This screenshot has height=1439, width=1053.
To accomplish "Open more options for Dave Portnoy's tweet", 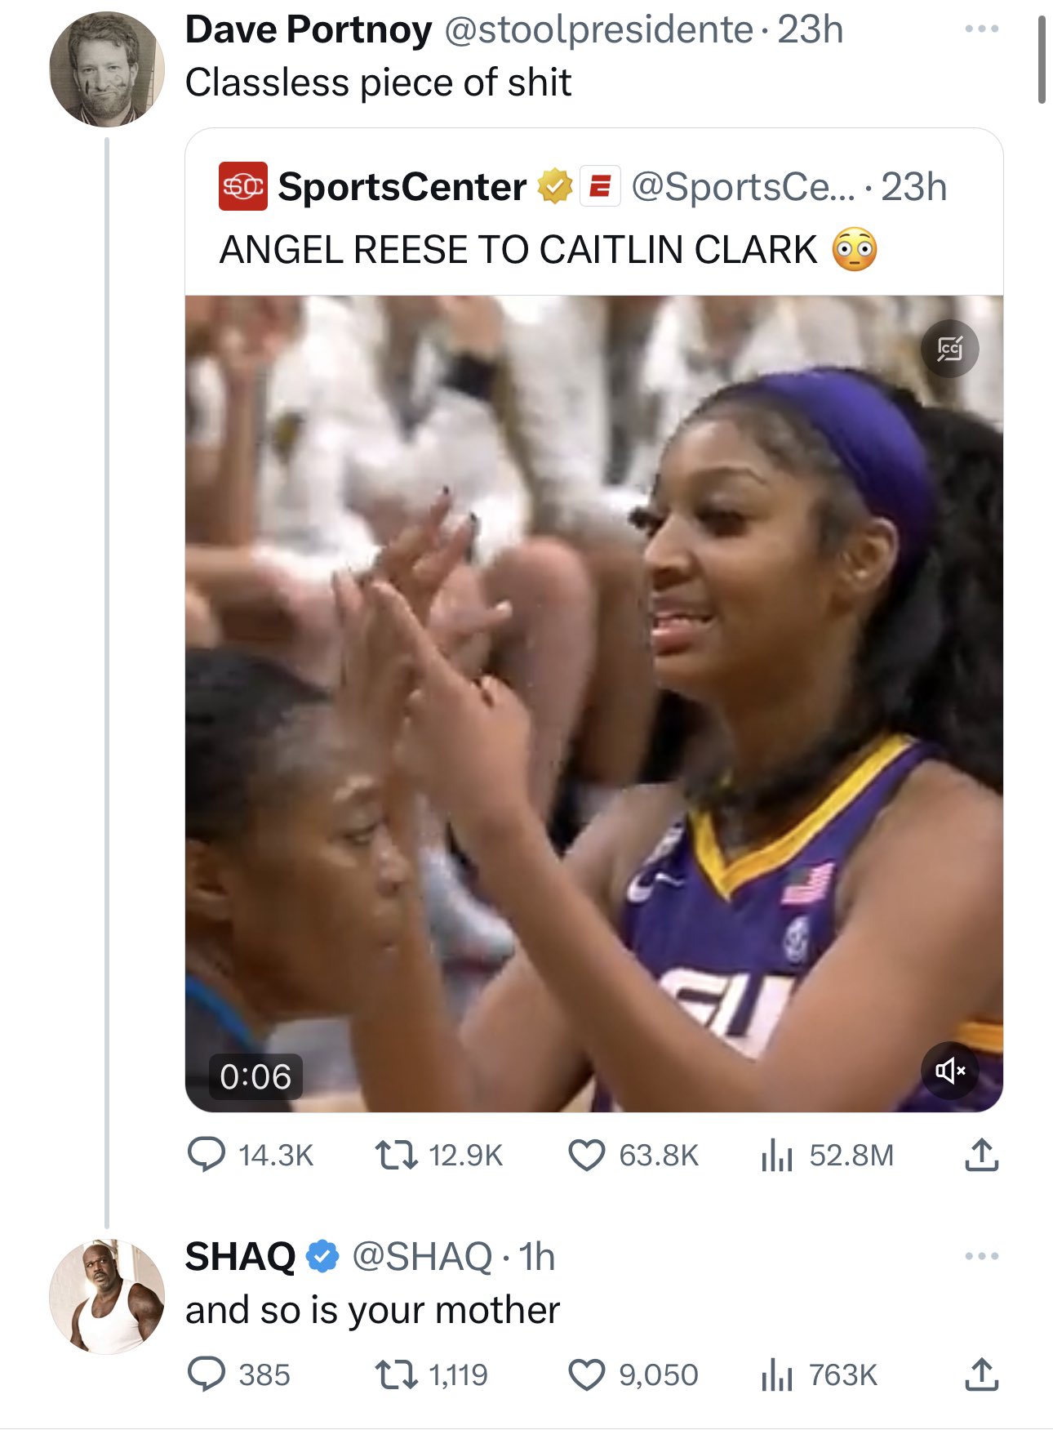I will (x=981, y=29).
